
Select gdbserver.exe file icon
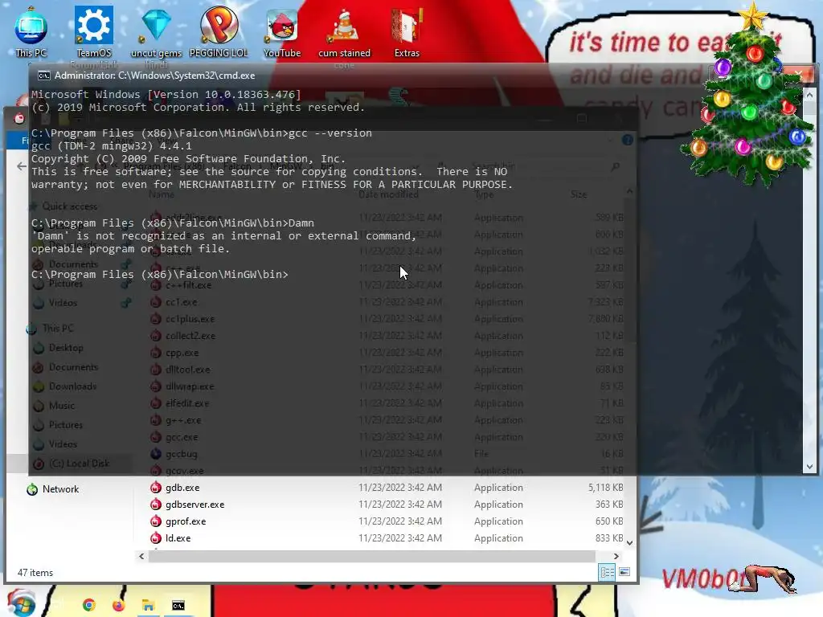point(156,505)
